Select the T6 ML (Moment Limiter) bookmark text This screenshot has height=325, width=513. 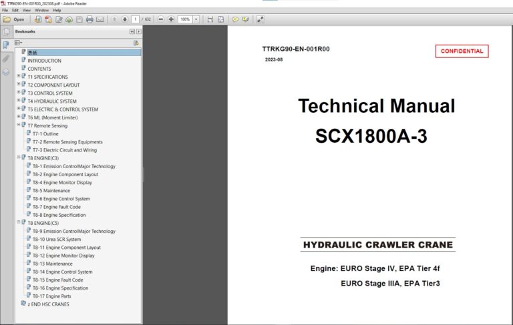(x=53, y=117)
